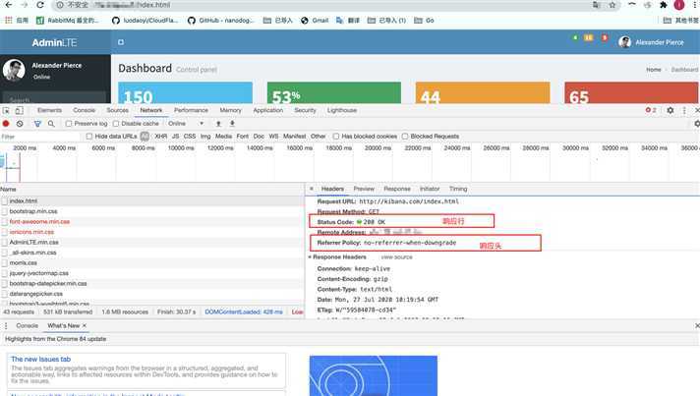Show the Timing tab of the request
700x396 pixels.
coord(458,189)
